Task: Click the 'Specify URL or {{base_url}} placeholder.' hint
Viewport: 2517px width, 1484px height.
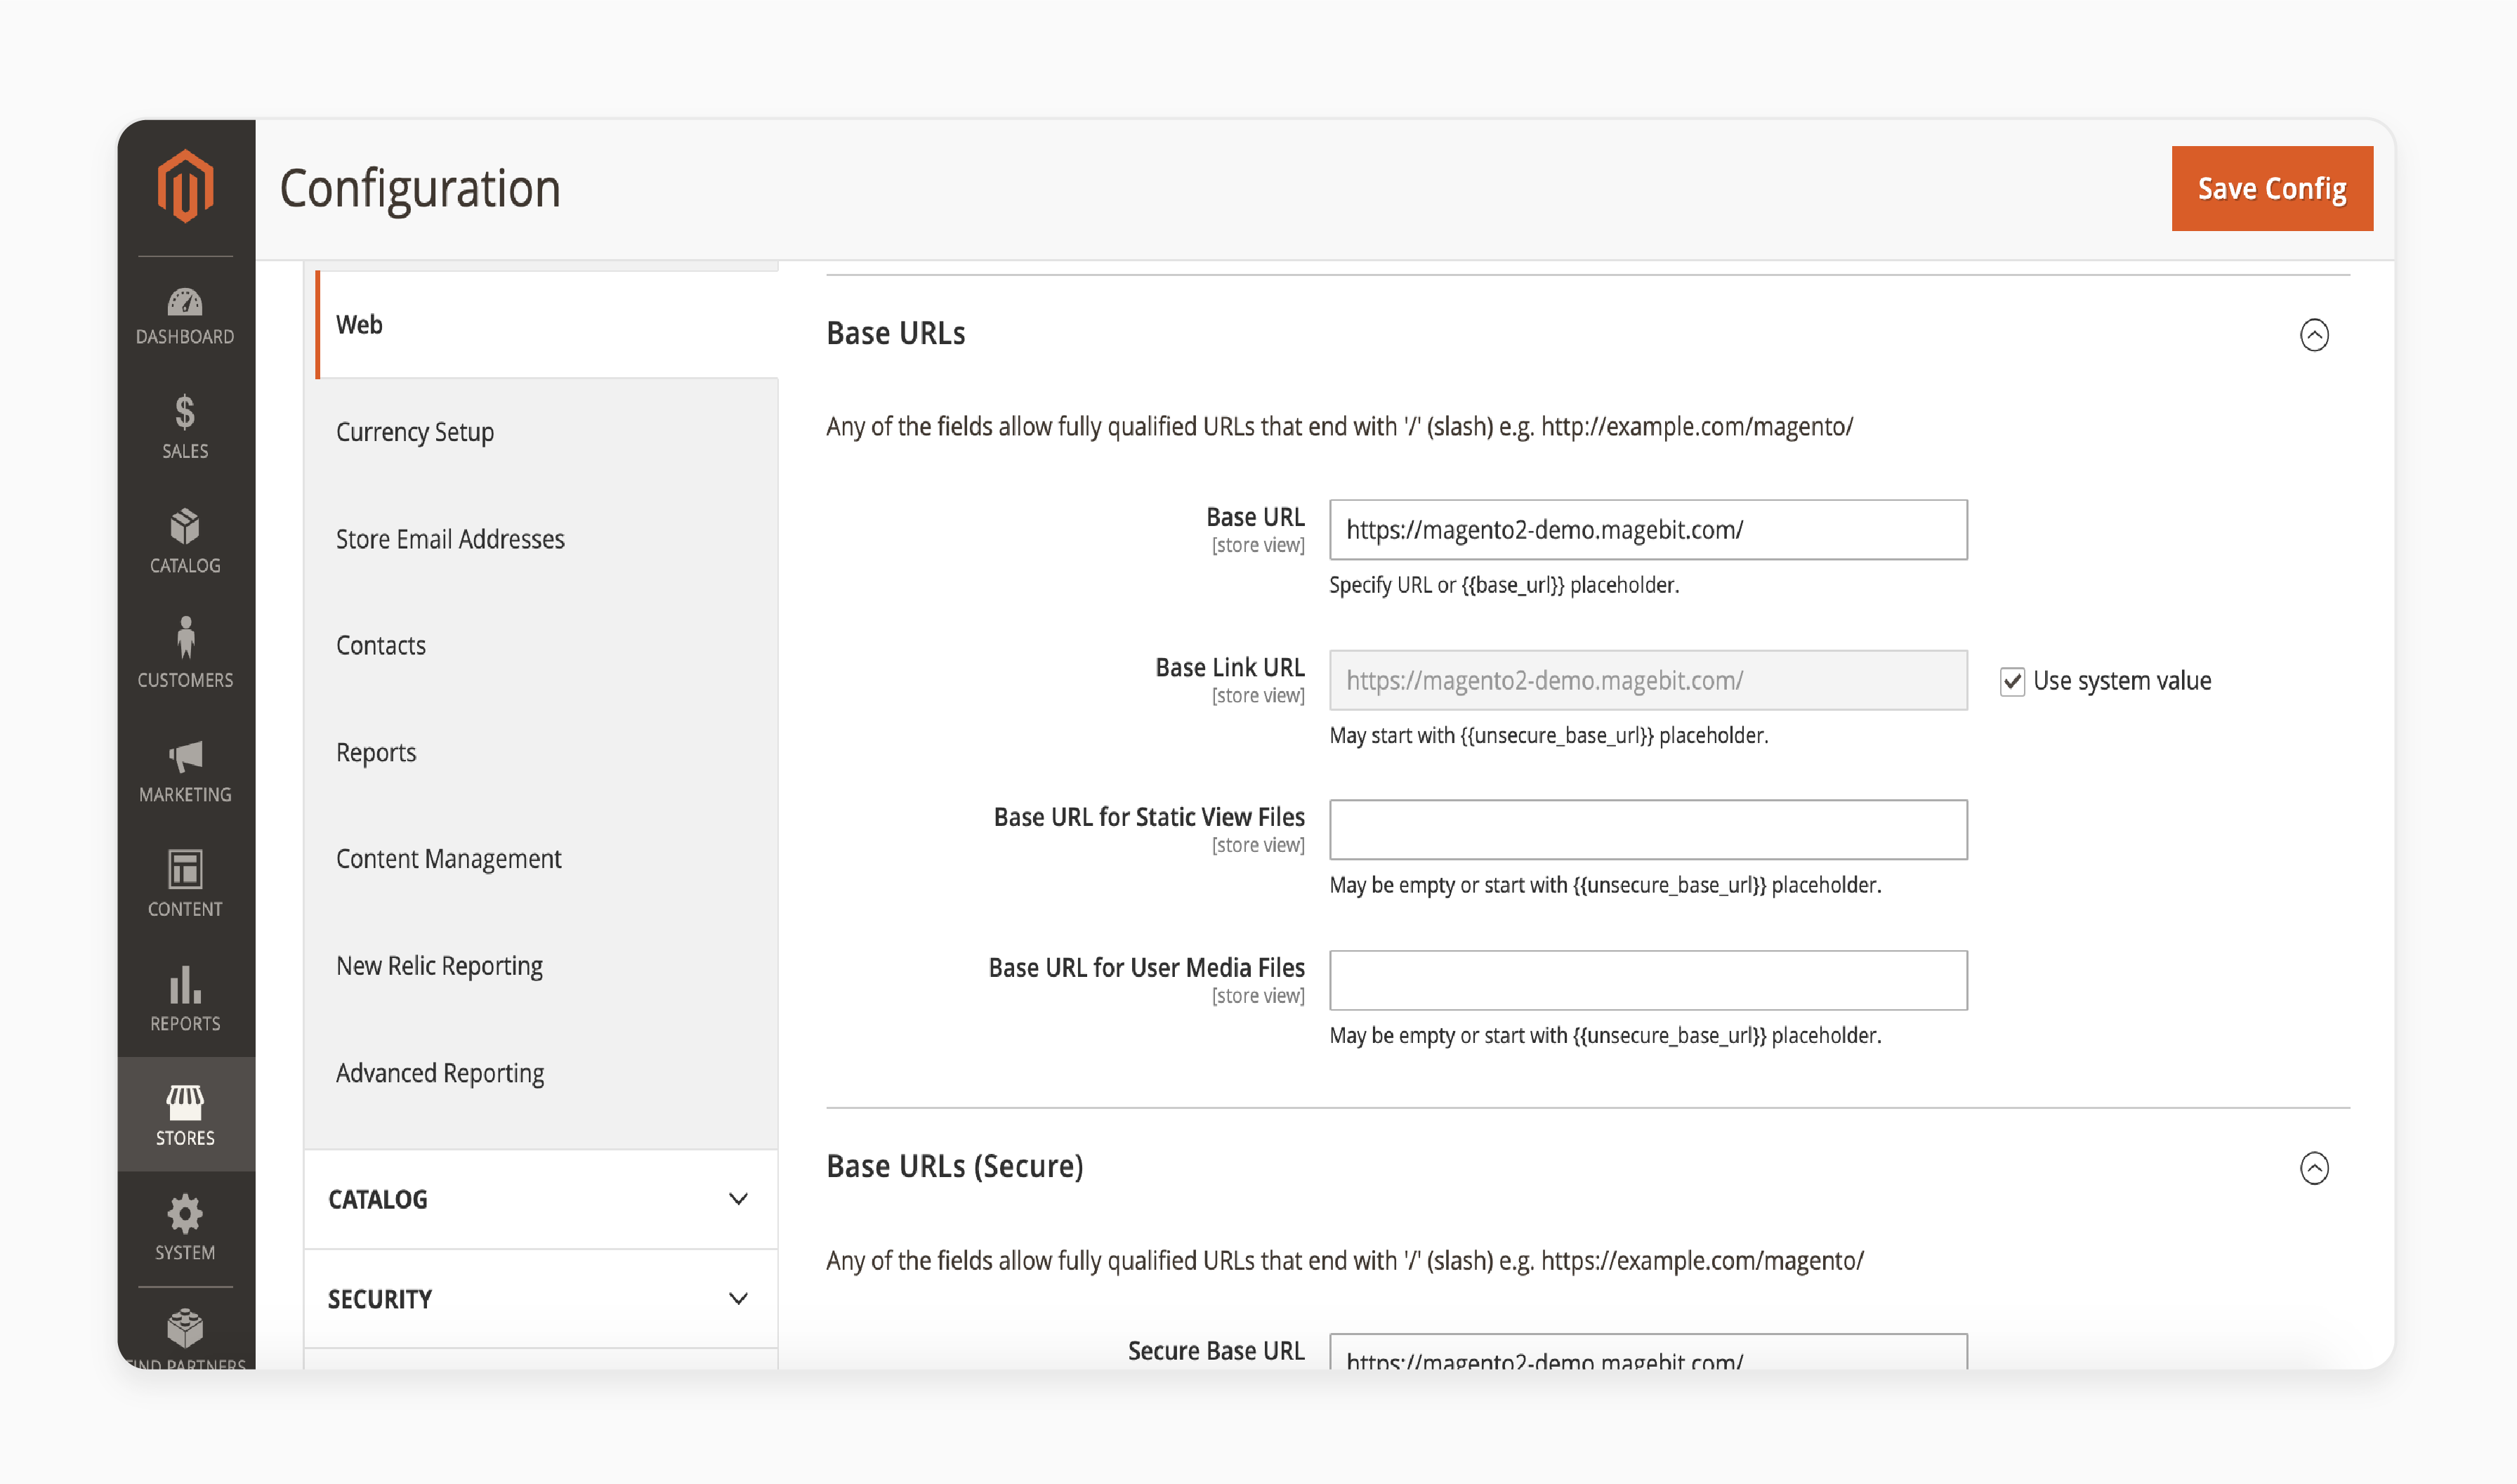Action: click(1503, 586)
